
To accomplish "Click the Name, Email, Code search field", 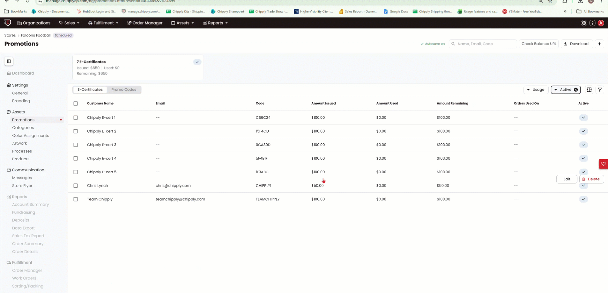I will (483, 44).
